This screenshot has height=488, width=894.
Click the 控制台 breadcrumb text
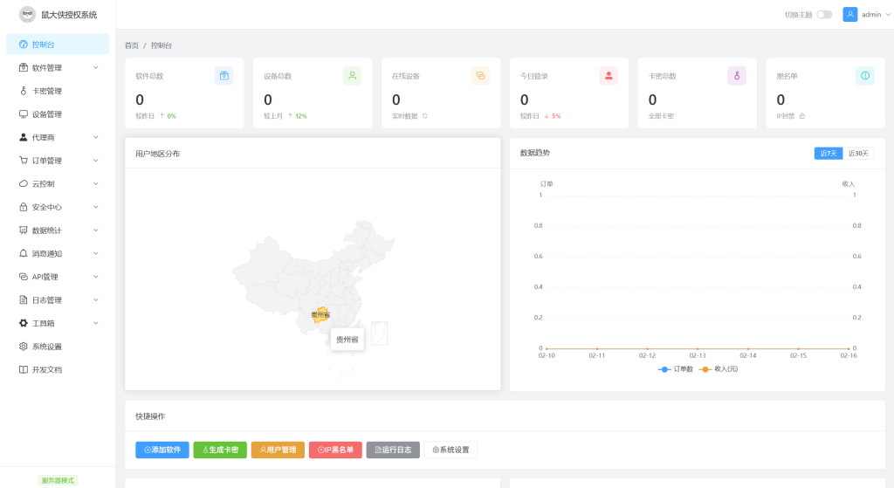(x=162, y=45)
